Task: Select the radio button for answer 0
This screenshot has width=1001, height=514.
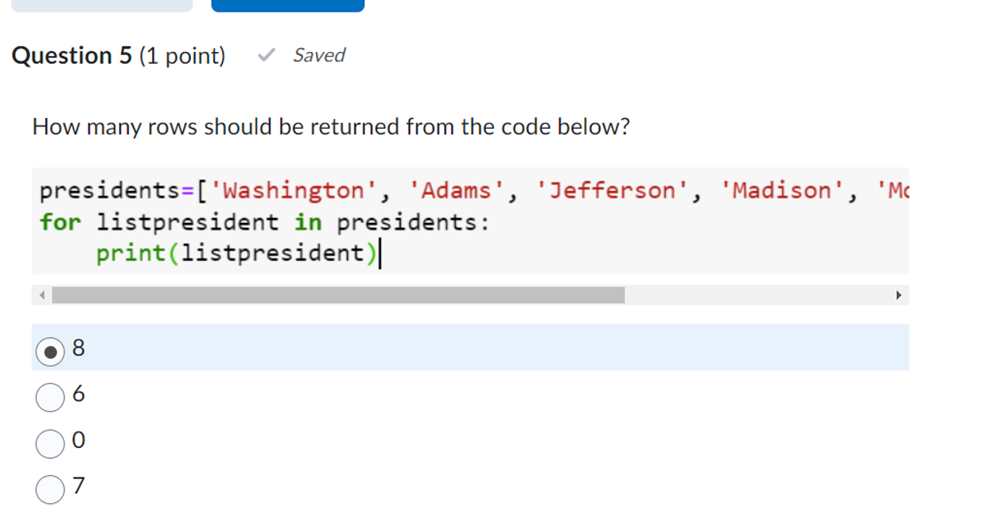Action: [50, 444]
